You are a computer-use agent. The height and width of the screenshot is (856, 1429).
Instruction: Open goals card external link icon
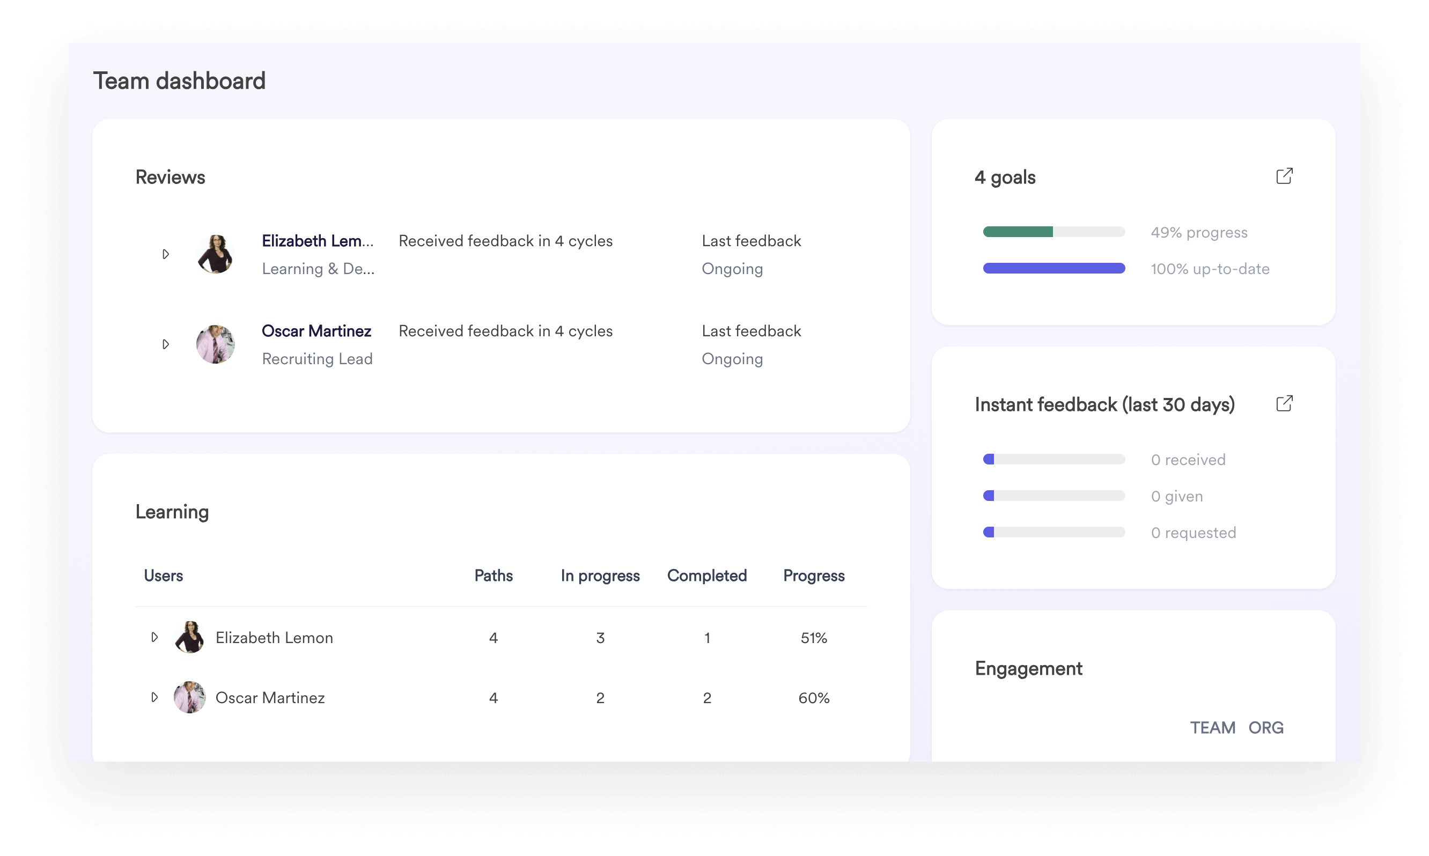1284,176
